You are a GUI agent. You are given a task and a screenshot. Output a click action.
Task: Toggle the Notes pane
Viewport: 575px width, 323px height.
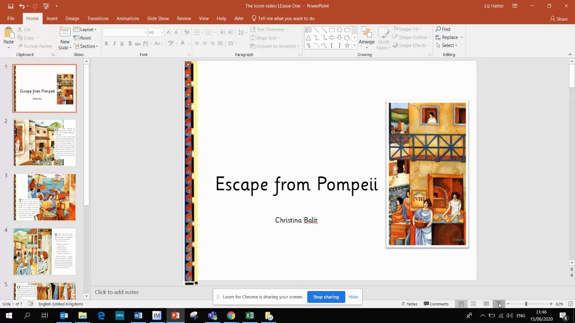coord(409,304)
